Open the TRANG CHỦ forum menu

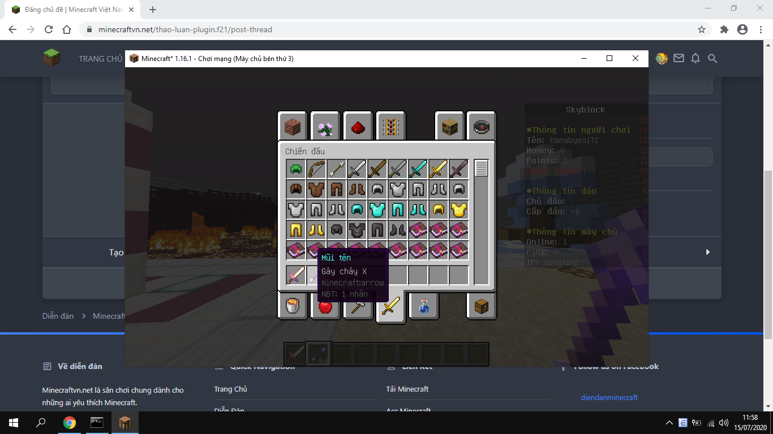[x=100, y=59]
